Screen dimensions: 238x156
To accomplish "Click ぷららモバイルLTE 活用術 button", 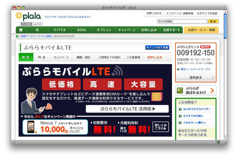I will (127, 109).
